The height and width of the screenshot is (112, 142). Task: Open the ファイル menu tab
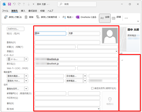(5, 11)
